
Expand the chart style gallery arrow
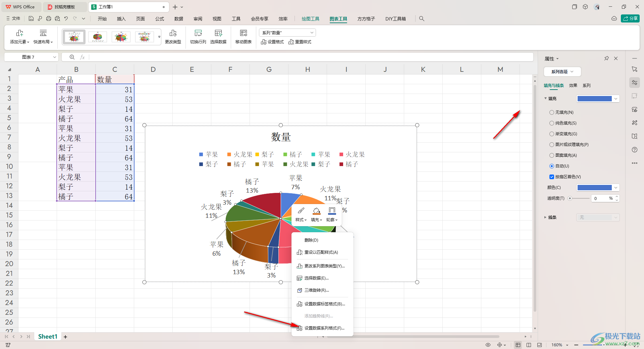pos(159,37)
